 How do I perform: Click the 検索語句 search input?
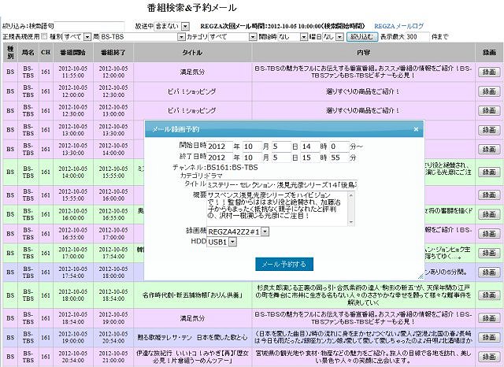tap(89, 26)
